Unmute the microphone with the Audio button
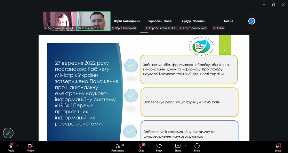The width and height of the screenshot is (288, 153). click(11, 147)
